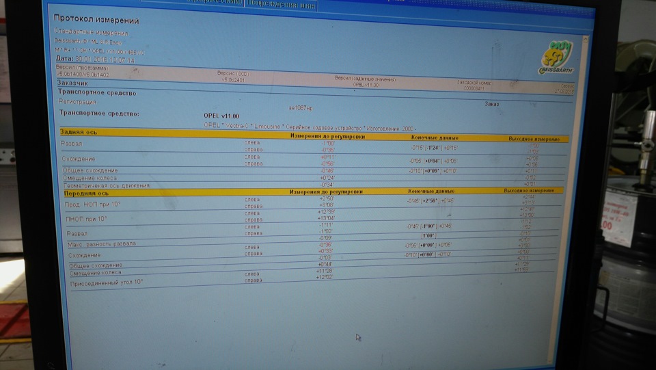Select the caster right value '+3°08''

click(327, 205)
